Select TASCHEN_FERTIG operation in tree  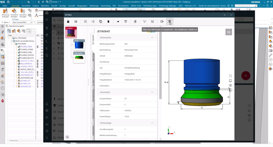tap(27, 72)
